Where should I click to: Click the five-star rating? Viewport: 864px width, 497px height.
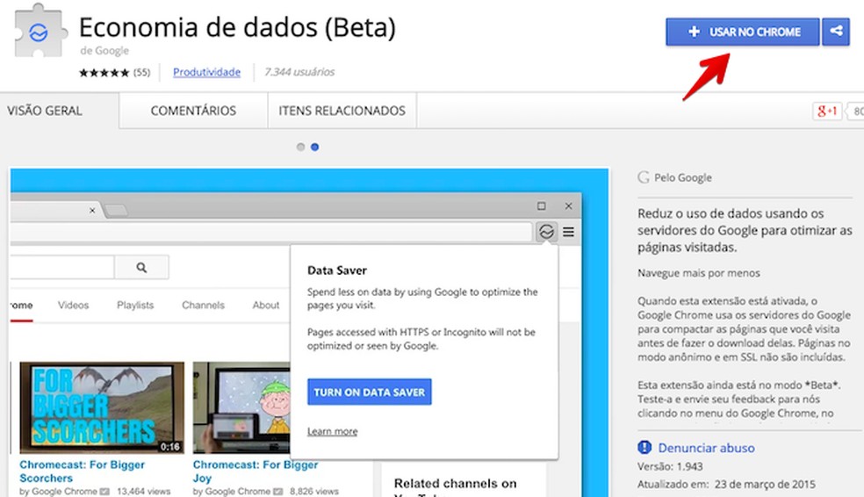pos(104,72)
